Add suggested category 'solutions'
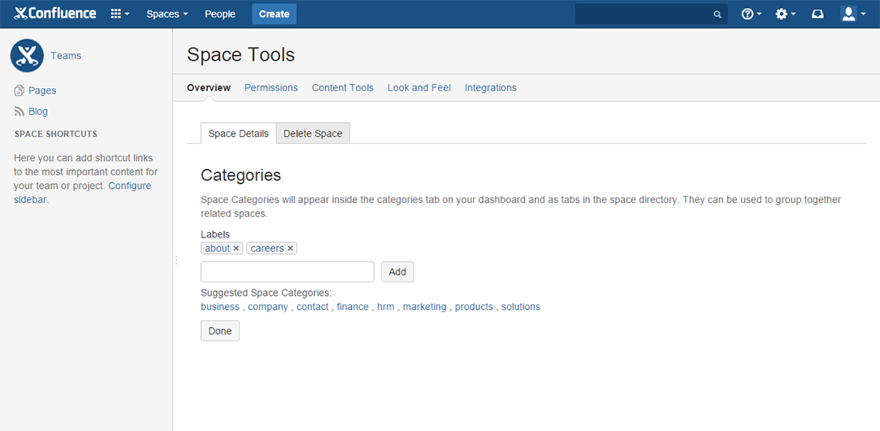 (x=521, y=307)
